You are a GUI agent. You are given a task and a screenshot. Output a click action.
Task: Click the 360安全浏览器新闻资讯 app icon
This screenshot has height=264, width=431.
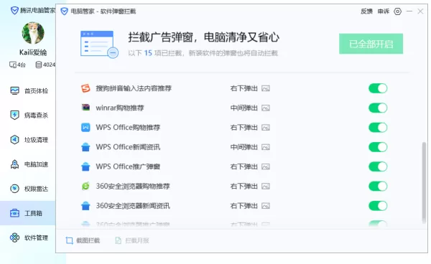tap(85, 206)
